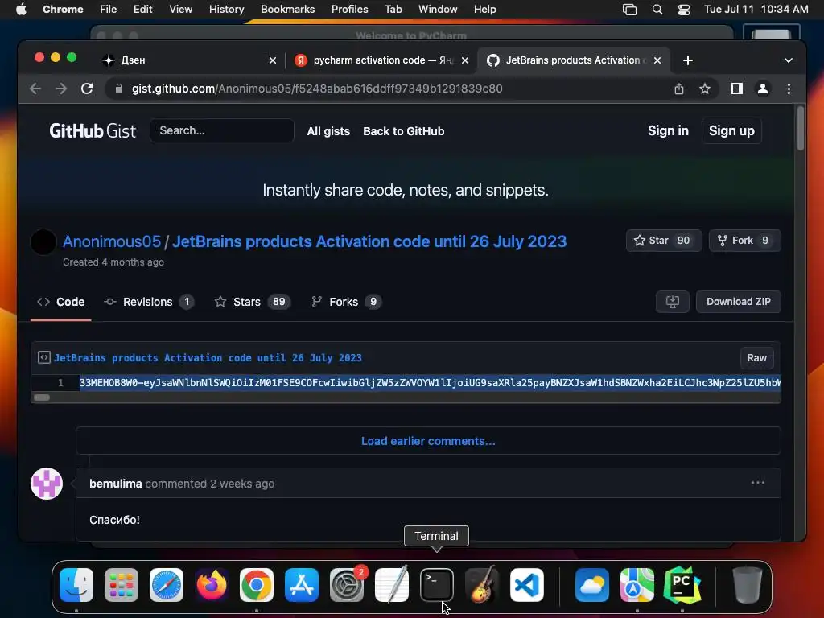
Task: Close the Дзен tab
Action: 273,60
